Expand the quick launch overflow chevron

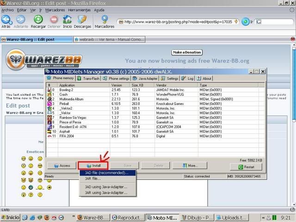point(74,216)
